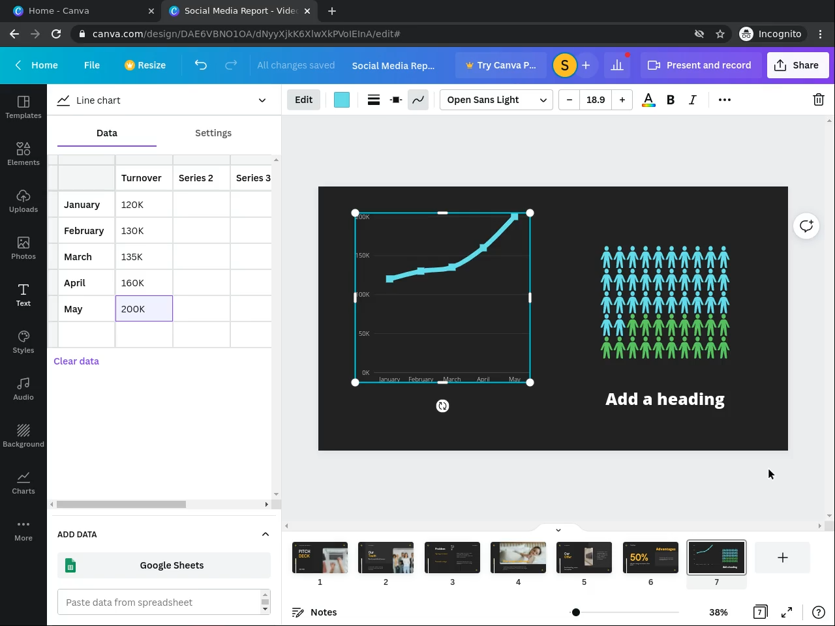Open the Charts sidebar panel
Image resolution: width=835 pixels, height=626 pixels.
[x=23, y=483]
